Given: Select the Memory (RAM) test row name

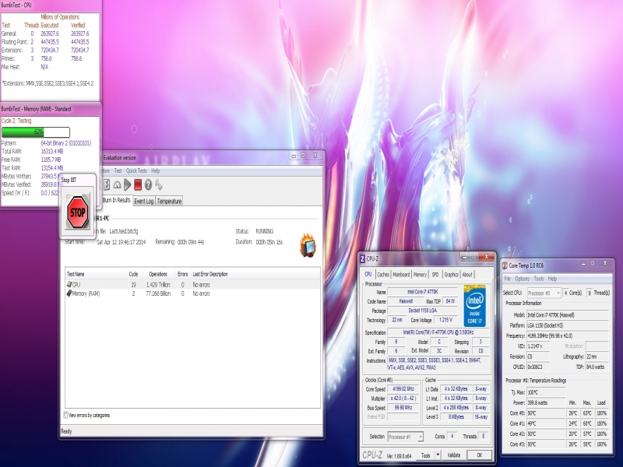Looking at the screenshot, I should pyautogui.click(x=86, y=293).
